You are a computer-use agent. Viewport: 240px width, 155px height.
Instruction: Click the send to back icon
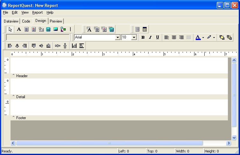(x=229, y=37)
